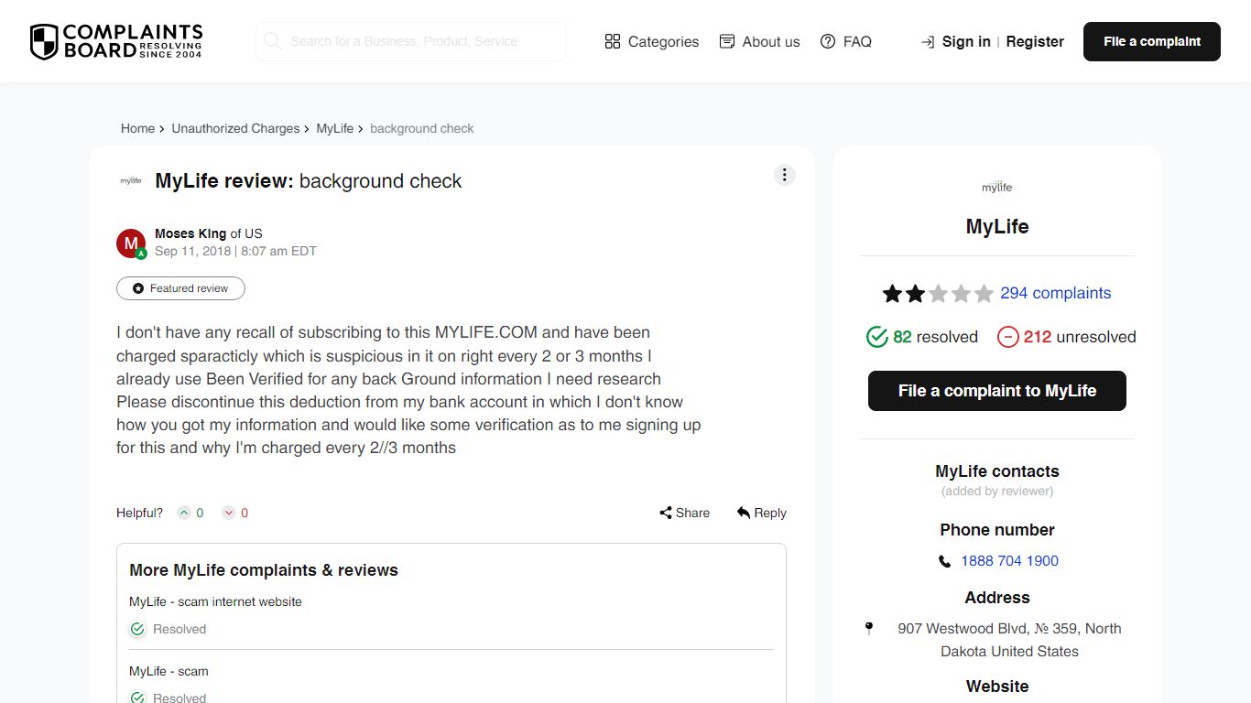Open Moses King's avatar
The image size is (1251, 703).
(131, 243)
